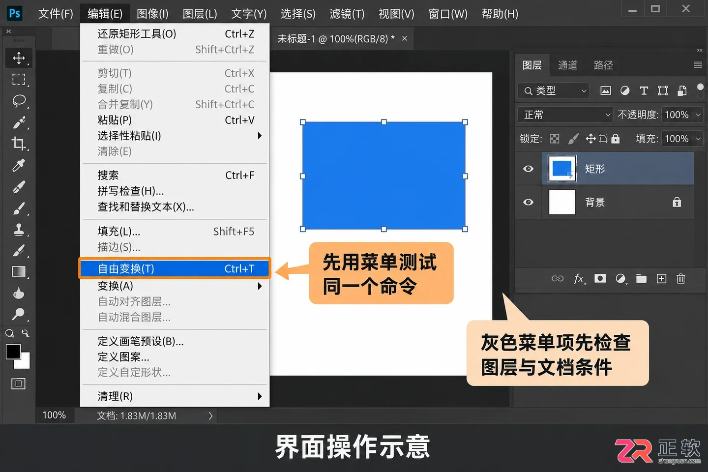The height and width of the screenshot is (472, 708).
Task: Switch to the 通道 tab
Action: [567, 65]
